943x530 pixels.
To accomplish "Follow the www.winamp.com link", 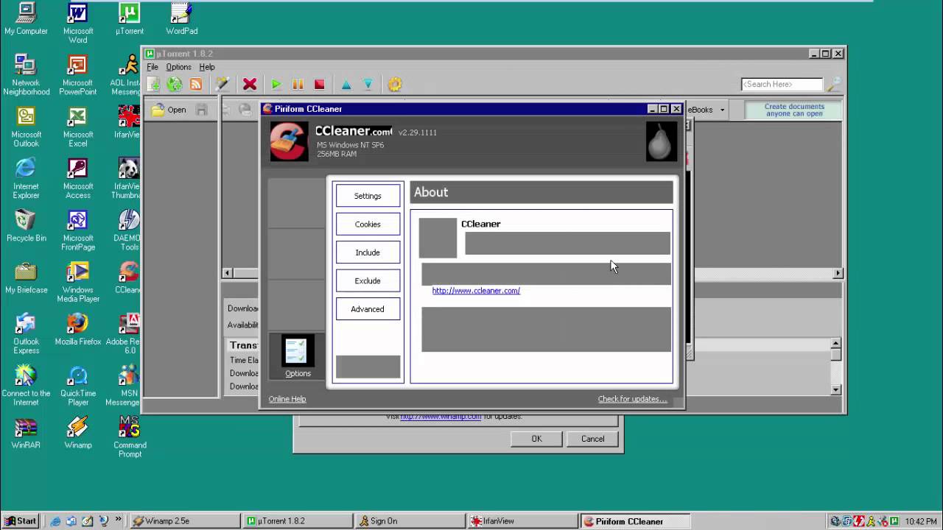I will click(441, 417).
